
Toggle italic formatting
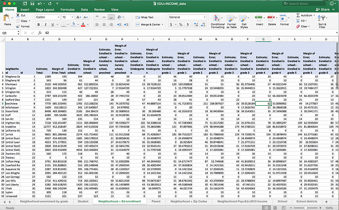point(45,24)
